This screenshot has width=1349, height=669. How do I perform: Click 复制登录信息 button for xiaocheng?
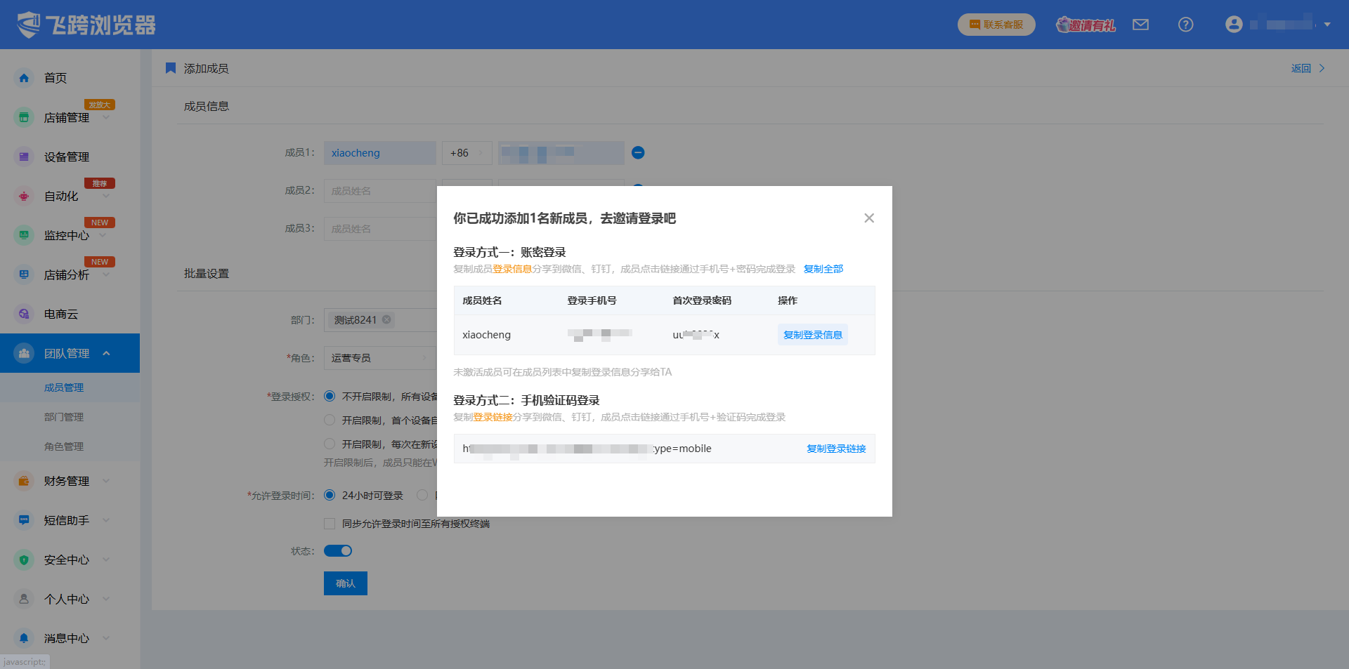tap(812, 335)
